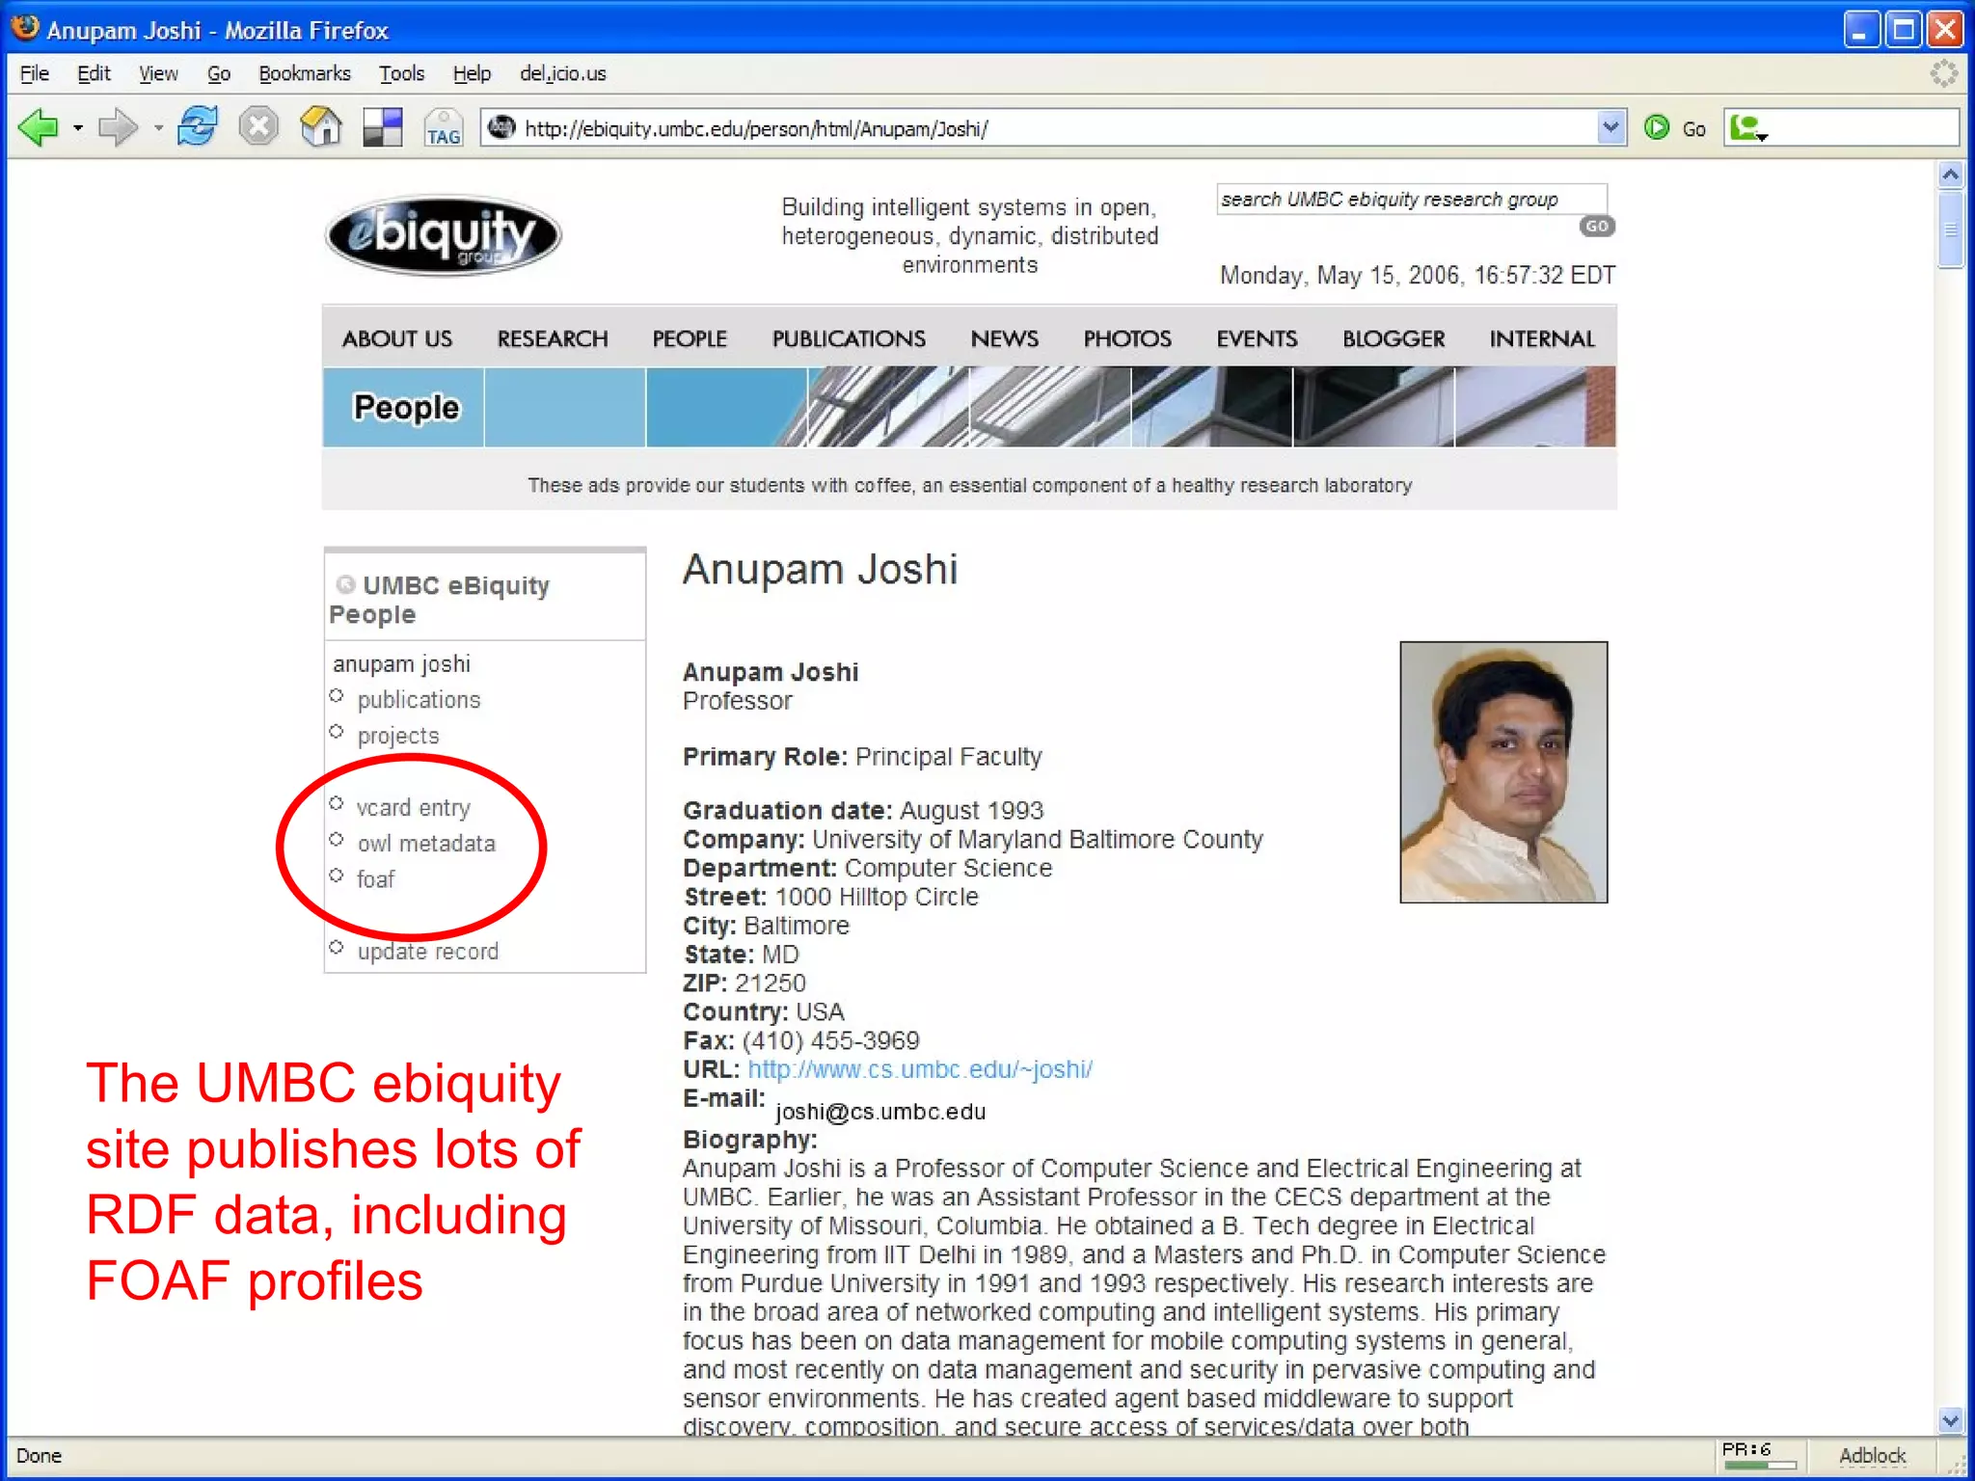The height and width of the screenshot is (1481, 1975).
Task: Open the PUBLICATIONS navigation tab
Action: point(848,338)
